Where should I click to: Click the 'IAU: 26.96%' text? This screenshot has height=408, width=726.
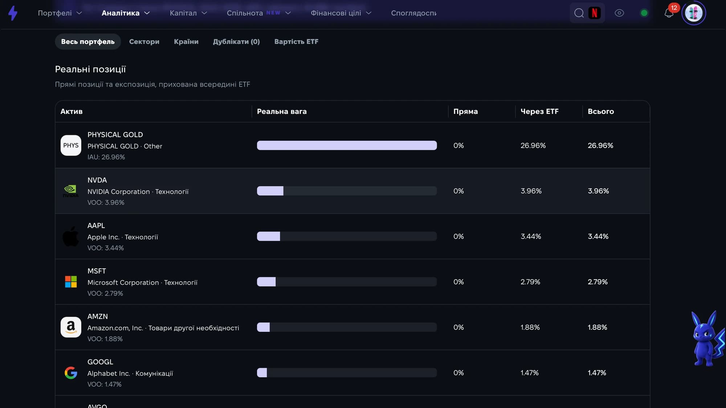coord(106,157)
